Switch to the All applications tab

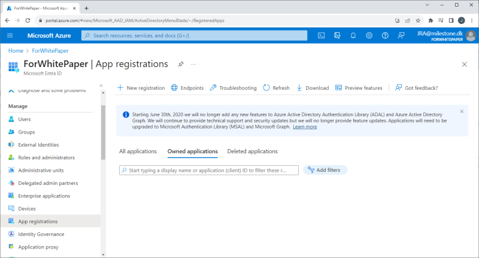click(138, 151)
